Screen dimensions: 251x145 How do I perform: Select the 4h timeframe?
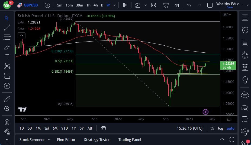96,5
